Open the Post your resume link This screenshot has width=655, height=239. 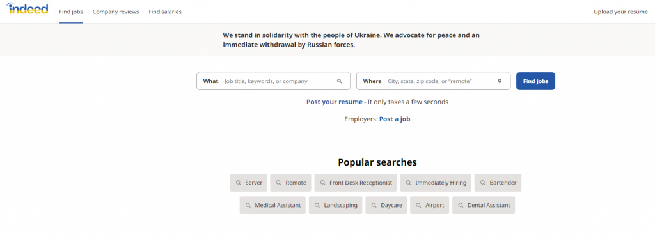(x=334, y=102)
